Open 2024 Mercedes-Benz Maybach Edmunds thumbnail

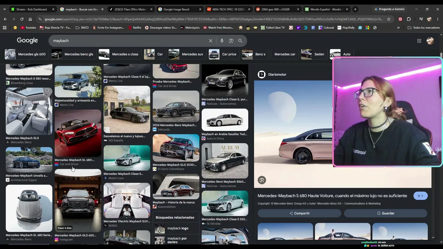(x=176, y=107)
